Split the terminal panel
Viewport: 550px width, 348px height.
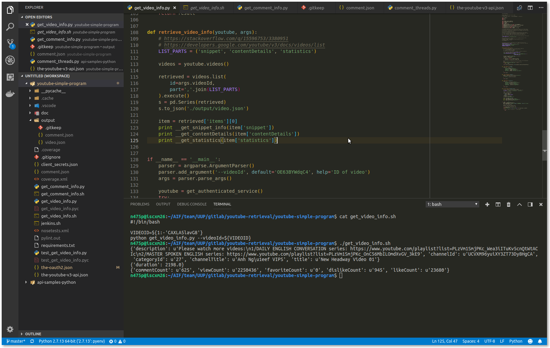pos(498,204)
